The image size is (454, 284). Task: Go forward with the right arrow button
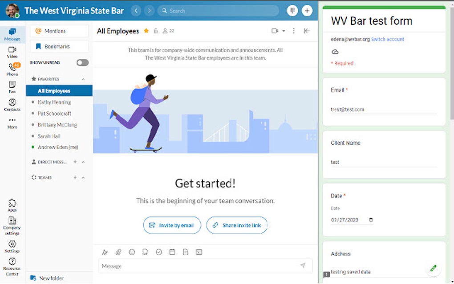(149, 11)
